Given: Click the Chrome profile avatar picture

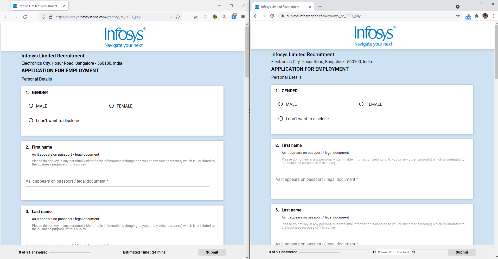Looking at the screenshot, I should [x=485, y=16].
